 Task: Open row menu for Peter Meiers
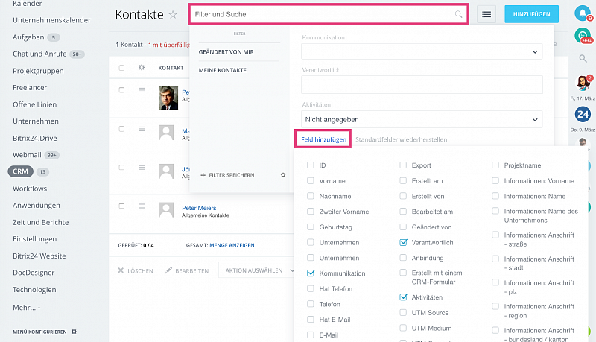tap(142, 206)
